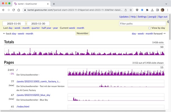Share this page via address bar icon
The image size is (171, 112).
coord(126,10)
